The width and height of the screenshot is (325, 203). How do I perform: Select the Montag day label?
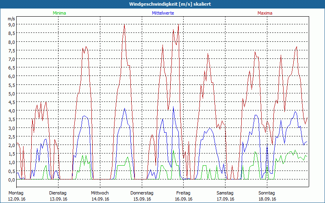coord(16,193)
